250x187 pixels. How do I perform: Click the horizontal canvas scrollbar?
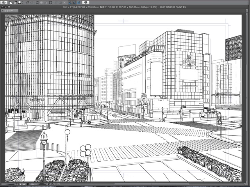[151, 184]
